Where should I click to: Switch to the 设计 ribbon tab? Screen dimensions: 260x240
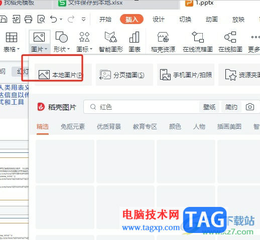pos(159,20)
